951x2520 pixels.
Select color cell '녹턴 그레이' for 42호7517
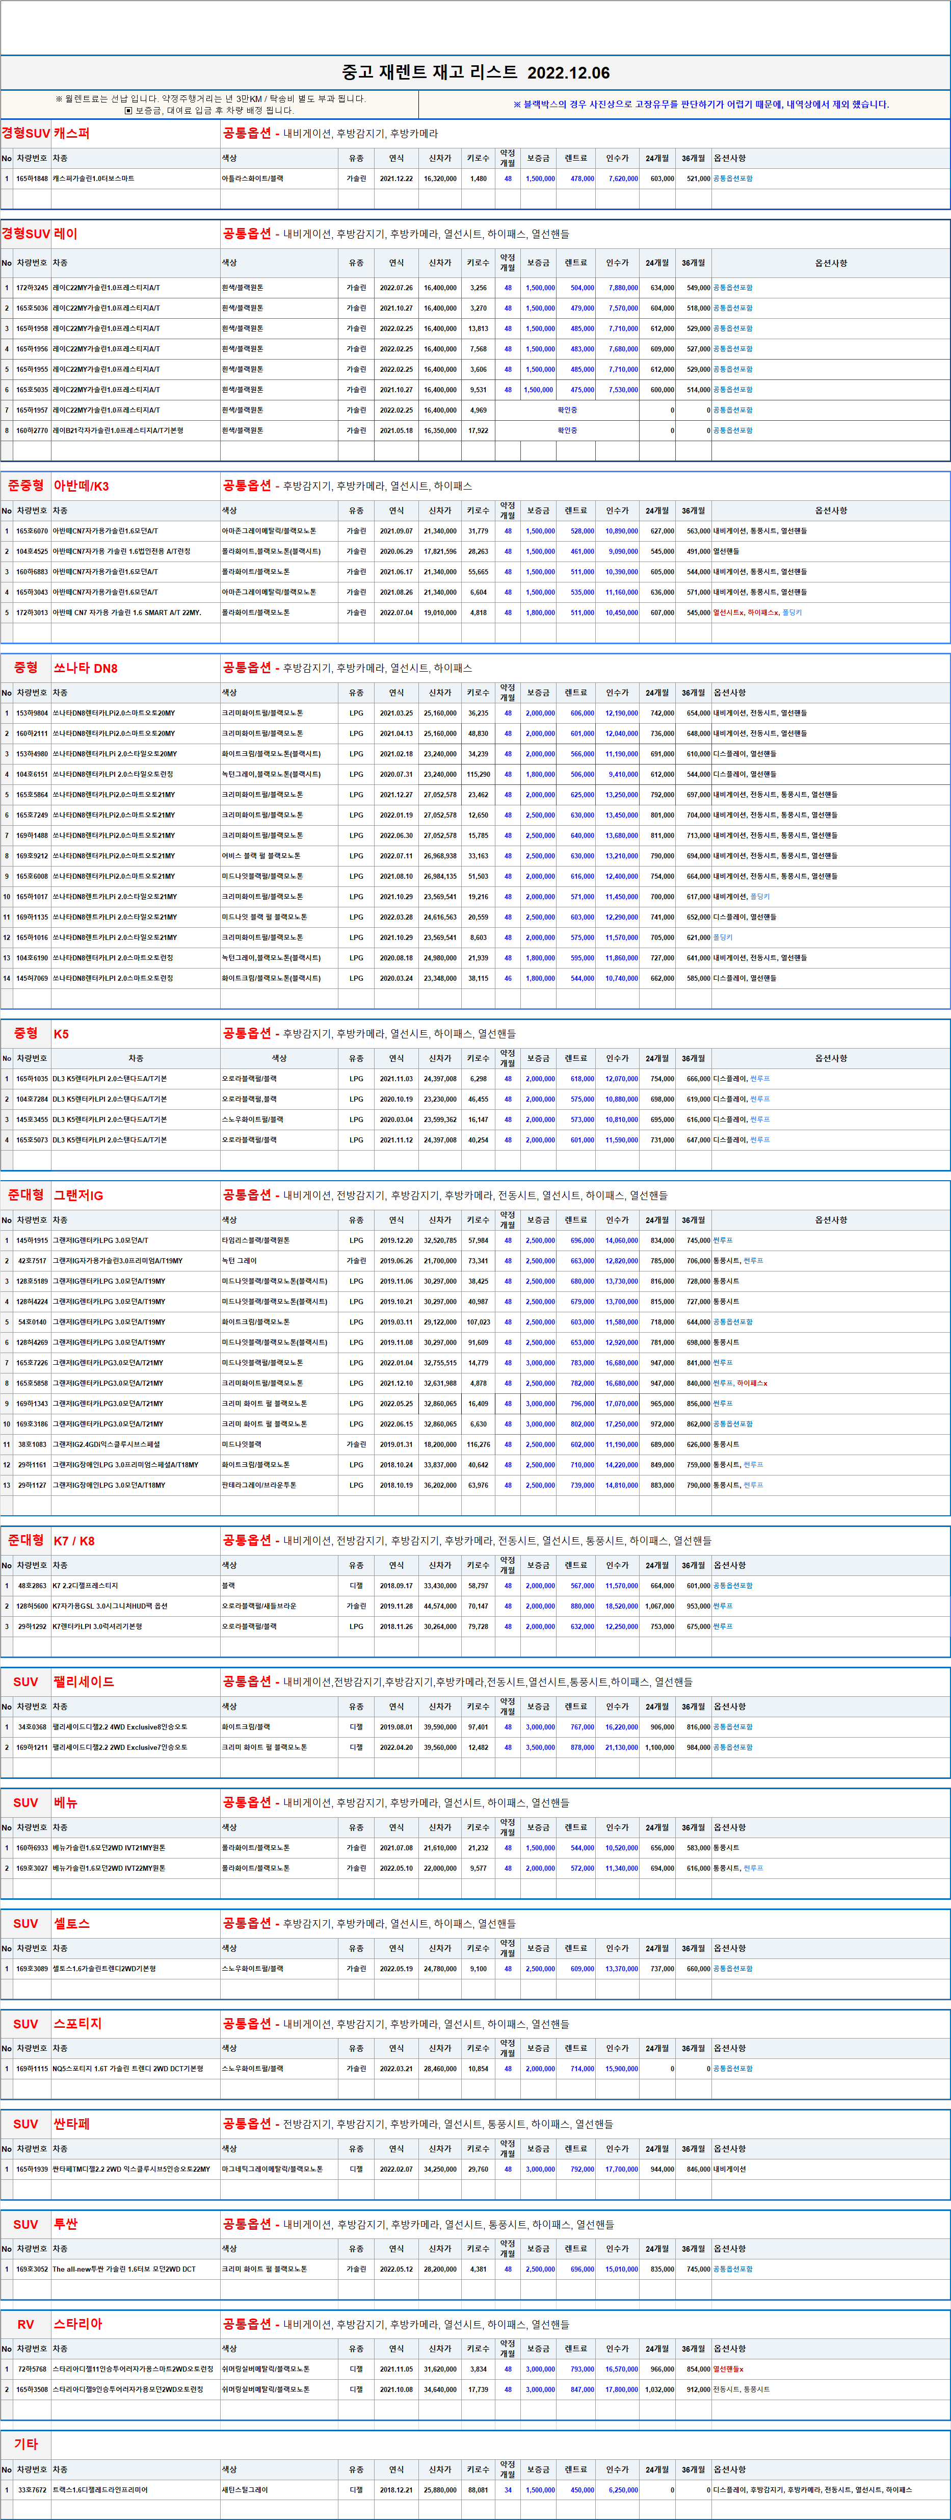(240, 1261)
